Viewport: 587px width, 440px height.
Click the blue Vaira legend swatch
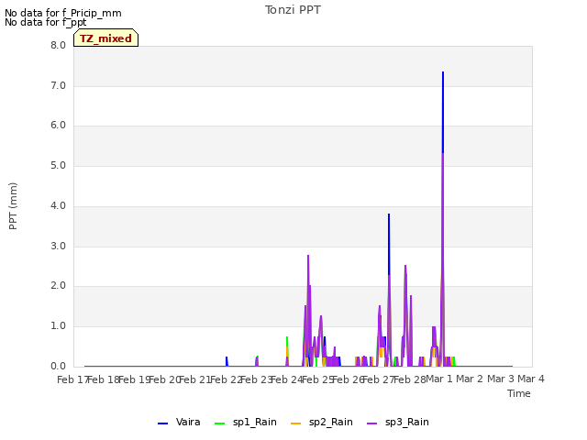[163, 423]
